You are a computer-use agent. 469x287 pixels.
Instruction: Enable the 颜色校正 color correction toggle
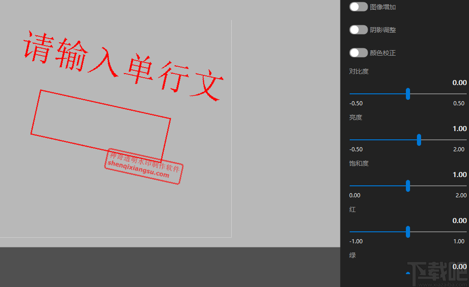click(358, 52)
